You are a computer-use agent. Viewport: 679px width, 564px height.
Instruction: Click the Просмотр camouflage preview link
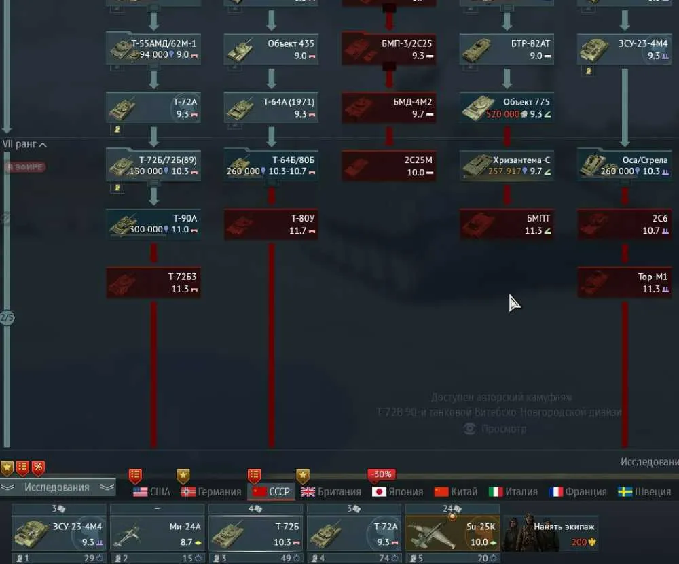pyautogui.click(x=504, y=429)
